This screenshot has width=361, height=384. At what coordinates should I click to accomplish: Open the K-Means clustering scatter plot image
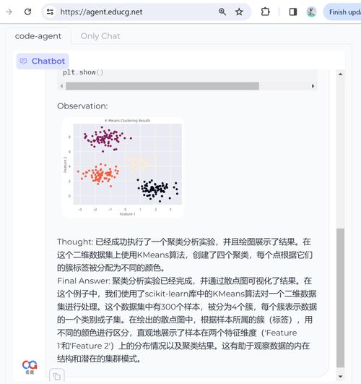pyautogui.click(x=123, y=167)
